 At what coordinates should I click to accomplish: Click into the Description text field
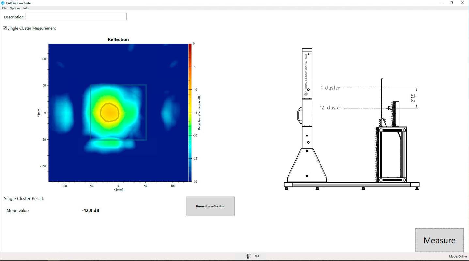click(76, 17)
